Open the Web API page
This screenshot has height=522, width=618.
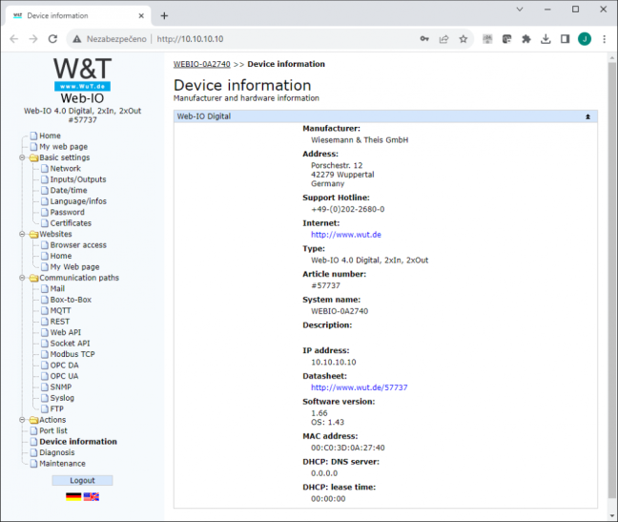[x=66, y=332]
